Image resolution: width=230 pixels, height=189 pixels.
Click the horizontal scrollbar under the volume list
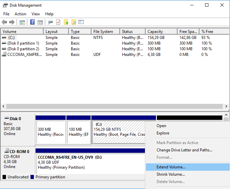coord(113,106)
